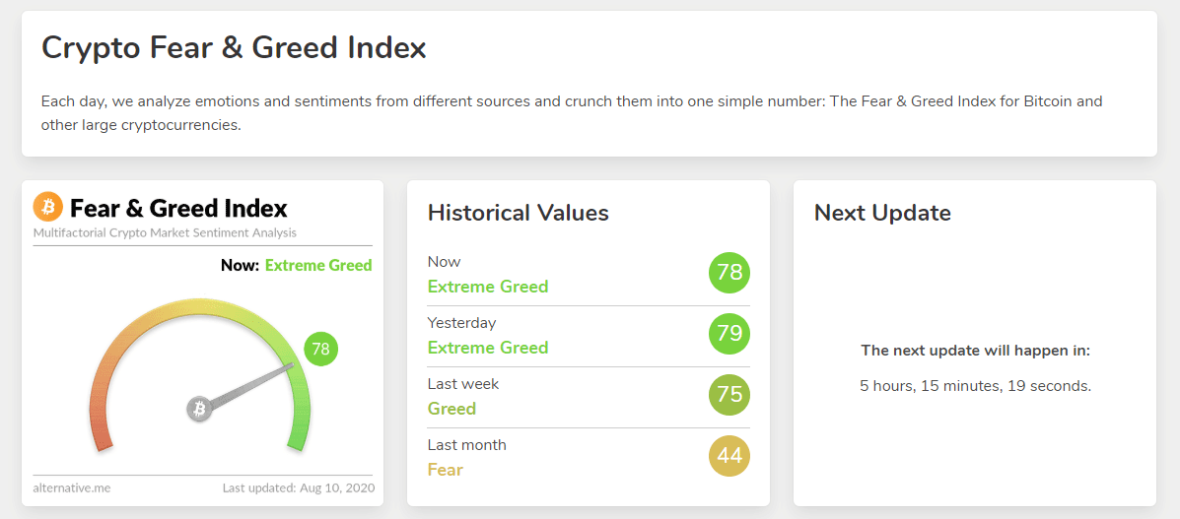Click the orange Bitcoin logo beside Fear & Greed Index
Viewport: 1180px width, 519px height.
[48, 206]
